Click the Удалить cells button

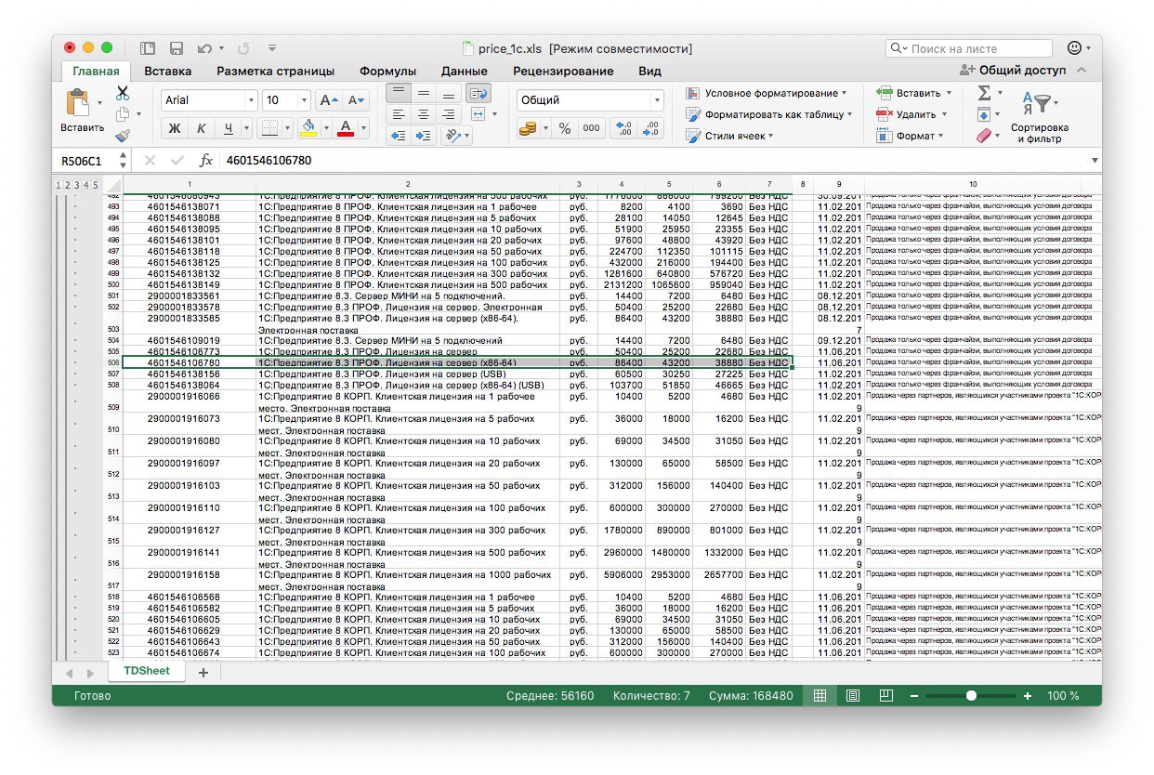pos(911,114)
